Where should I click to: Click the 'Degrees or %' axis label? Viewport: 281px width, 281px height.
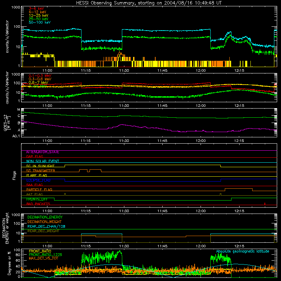[x=9, y=263]
